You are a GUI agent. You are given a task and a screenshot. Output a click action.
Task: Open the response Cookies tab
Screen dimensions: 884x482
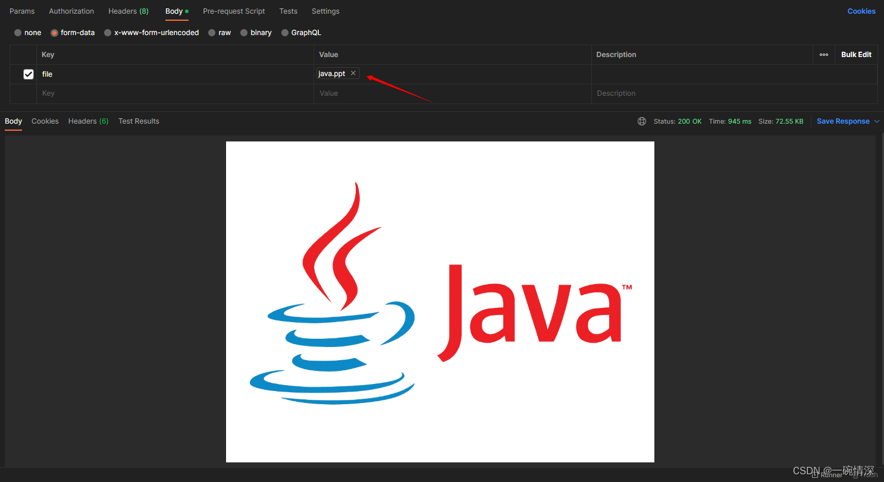(45, 121)
